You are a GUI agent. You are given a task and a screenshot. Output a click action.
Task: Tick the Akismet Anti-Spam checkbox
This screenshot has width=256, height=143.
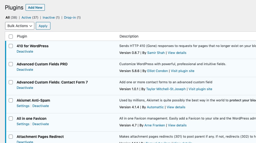click(11, 100)
